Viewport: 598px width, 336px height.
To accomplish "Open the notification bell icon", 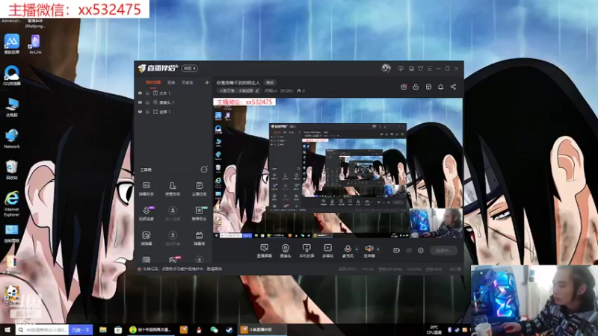I will point(440,87).
